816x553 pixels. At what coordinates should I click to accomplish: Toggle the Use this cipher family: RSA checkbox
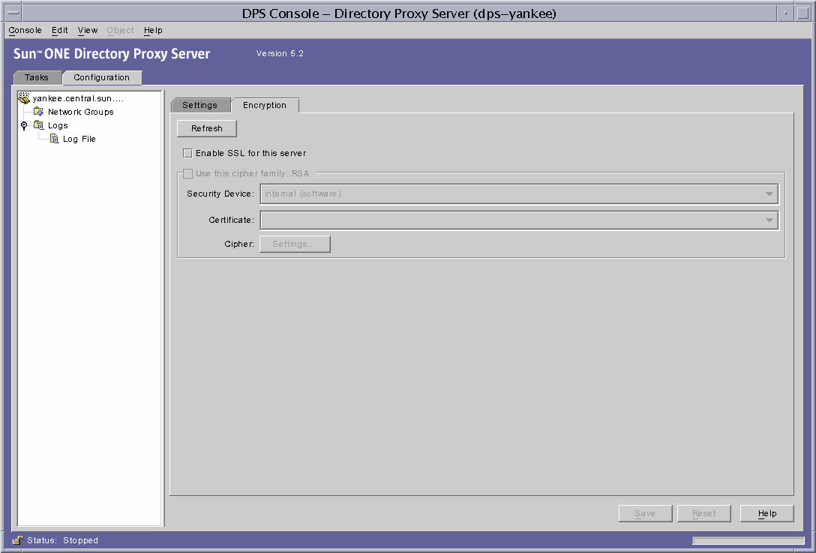click(187, 173)
